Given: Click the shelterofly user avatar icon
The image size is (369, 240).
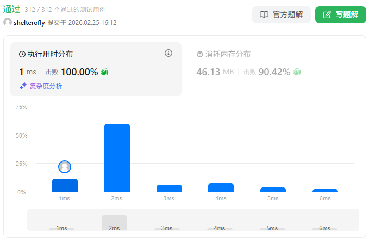Looking at the screenshot, I should (8, 22).
